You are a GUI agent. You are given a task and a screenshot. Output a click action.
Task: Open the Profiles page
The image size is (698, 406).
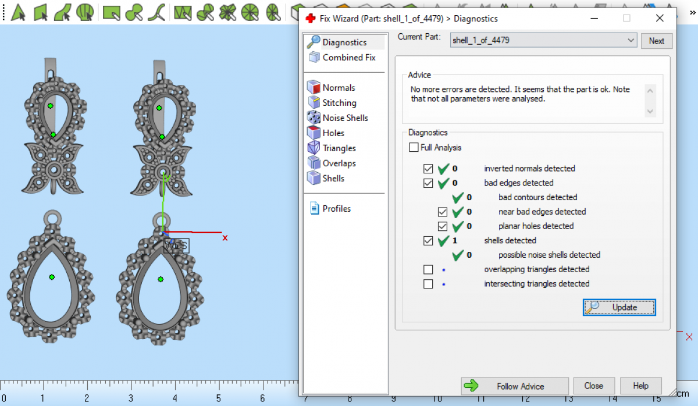(x=336, y=209)
